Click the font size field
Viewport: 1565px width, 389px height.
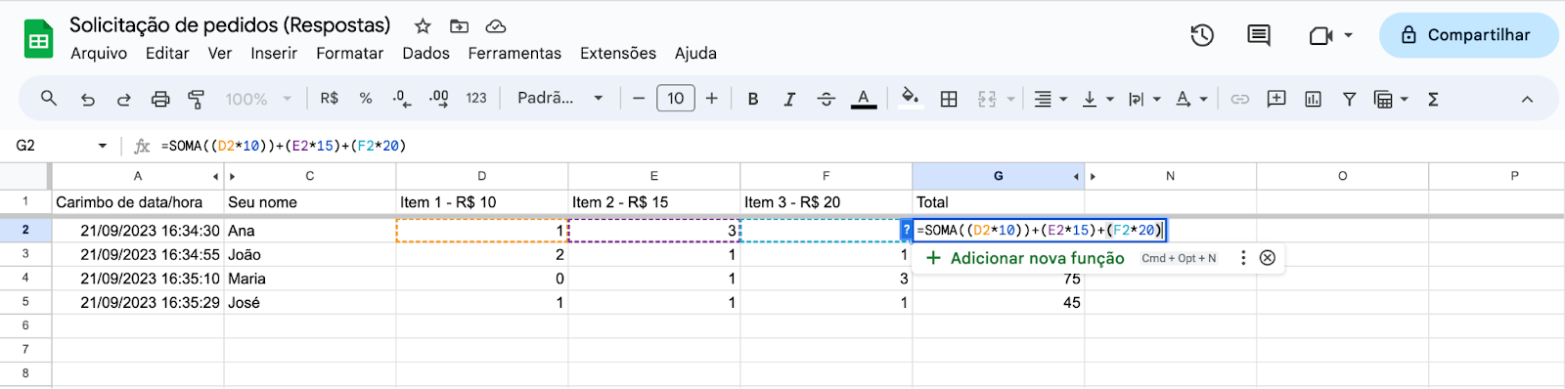[x=676, y=98]
